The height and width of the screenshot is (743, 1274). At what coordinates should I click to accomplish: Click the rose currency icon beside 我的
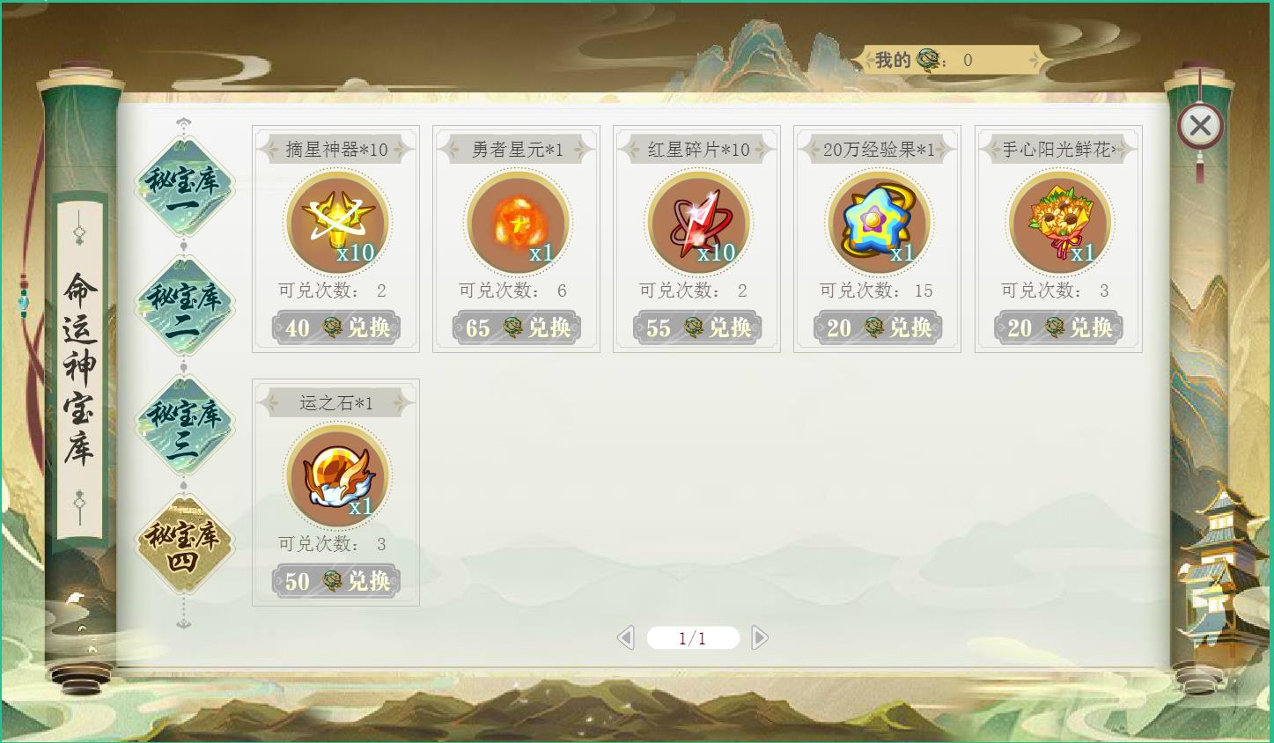click(x=929, y=60)
